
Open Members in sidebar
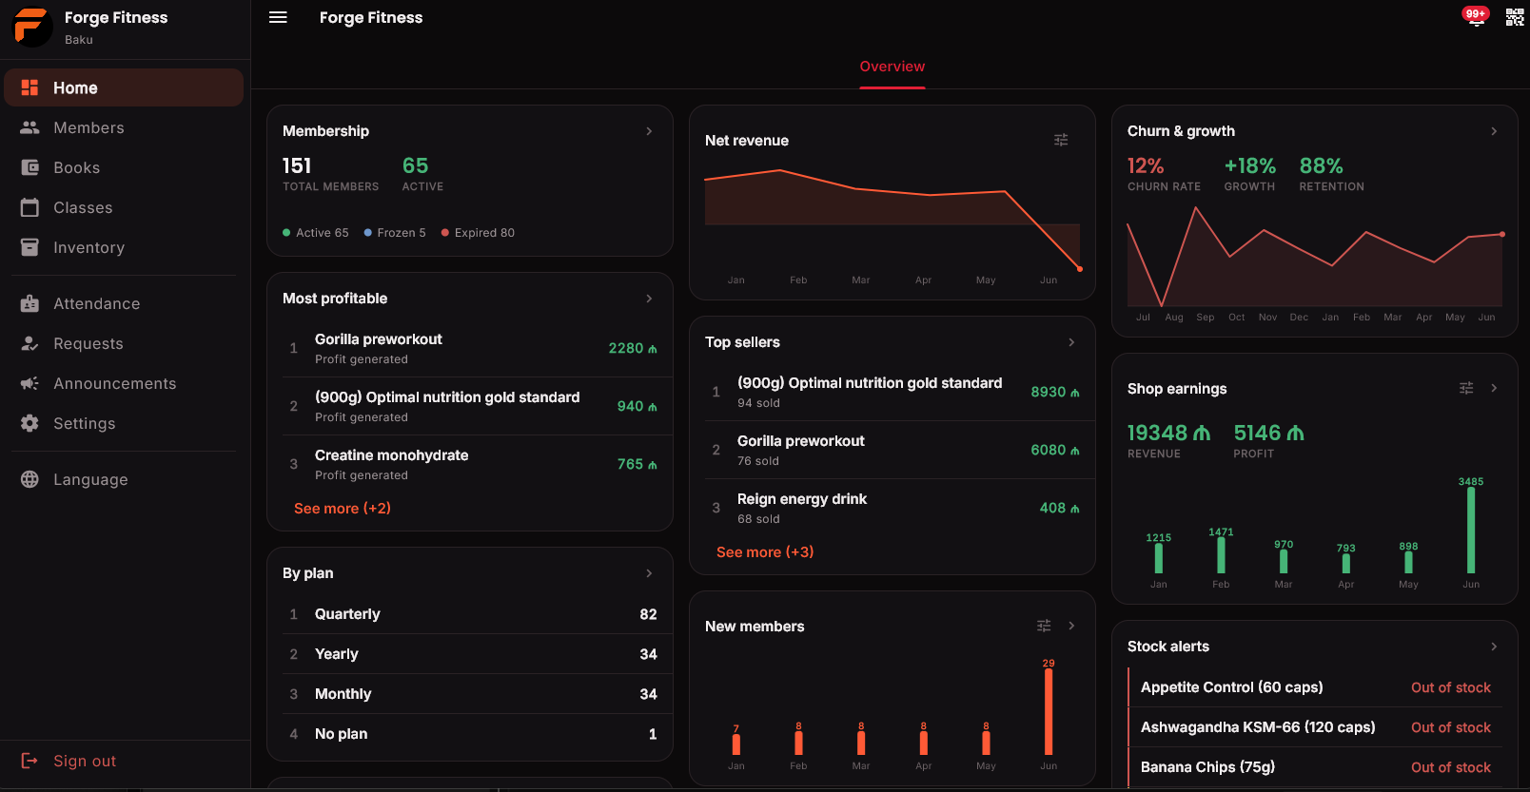[x=124, y=127]
